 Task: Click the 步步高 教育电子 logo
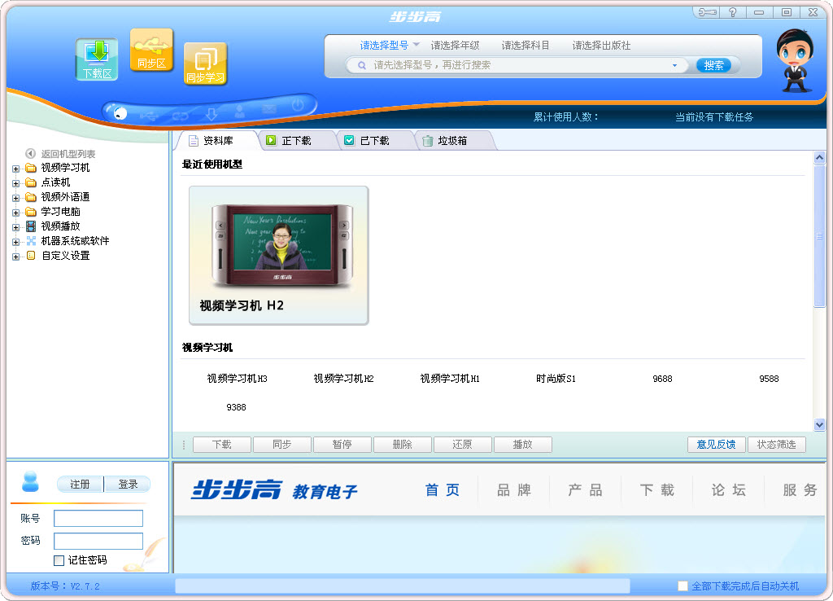(275, 490)
